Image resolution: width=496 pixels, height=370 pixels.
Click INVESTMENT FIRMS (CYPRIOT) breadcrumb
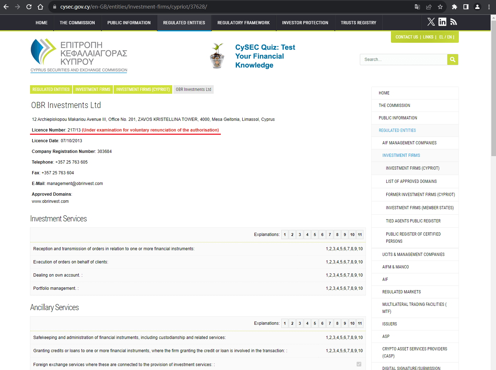tap(143, 89)
